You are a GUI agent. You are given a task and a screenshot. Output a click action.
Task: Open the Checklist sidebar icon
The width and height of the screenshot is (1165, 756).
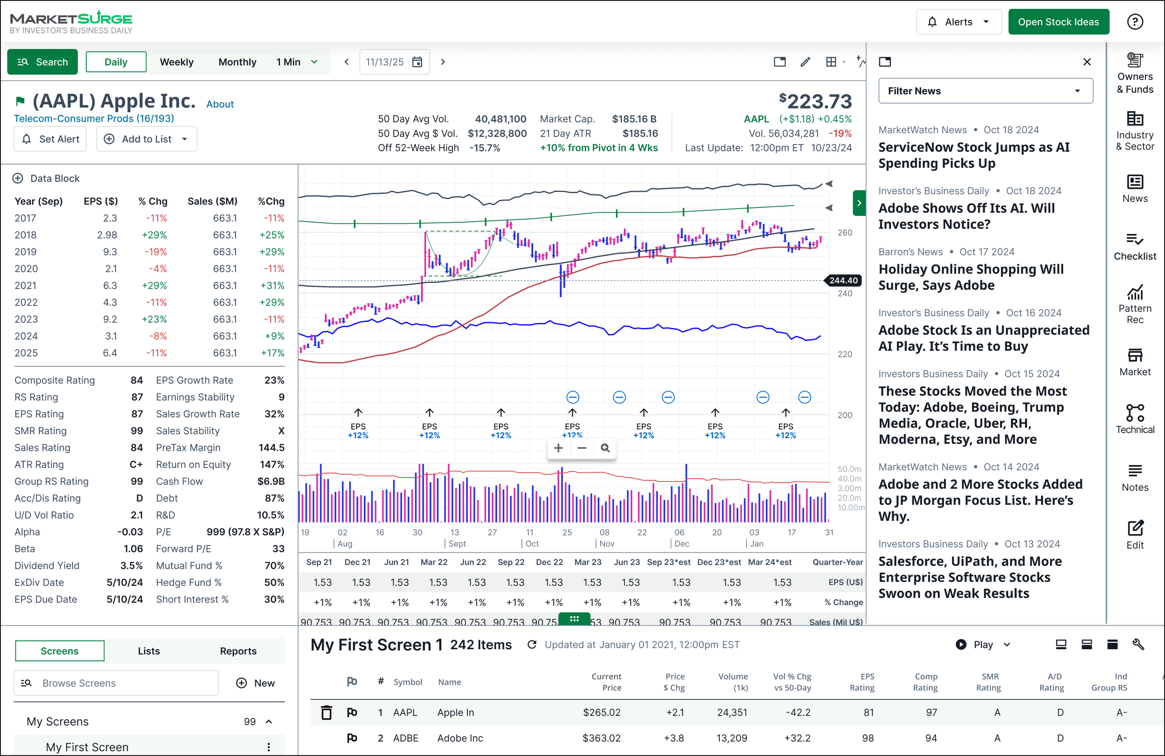point(1134,246)
